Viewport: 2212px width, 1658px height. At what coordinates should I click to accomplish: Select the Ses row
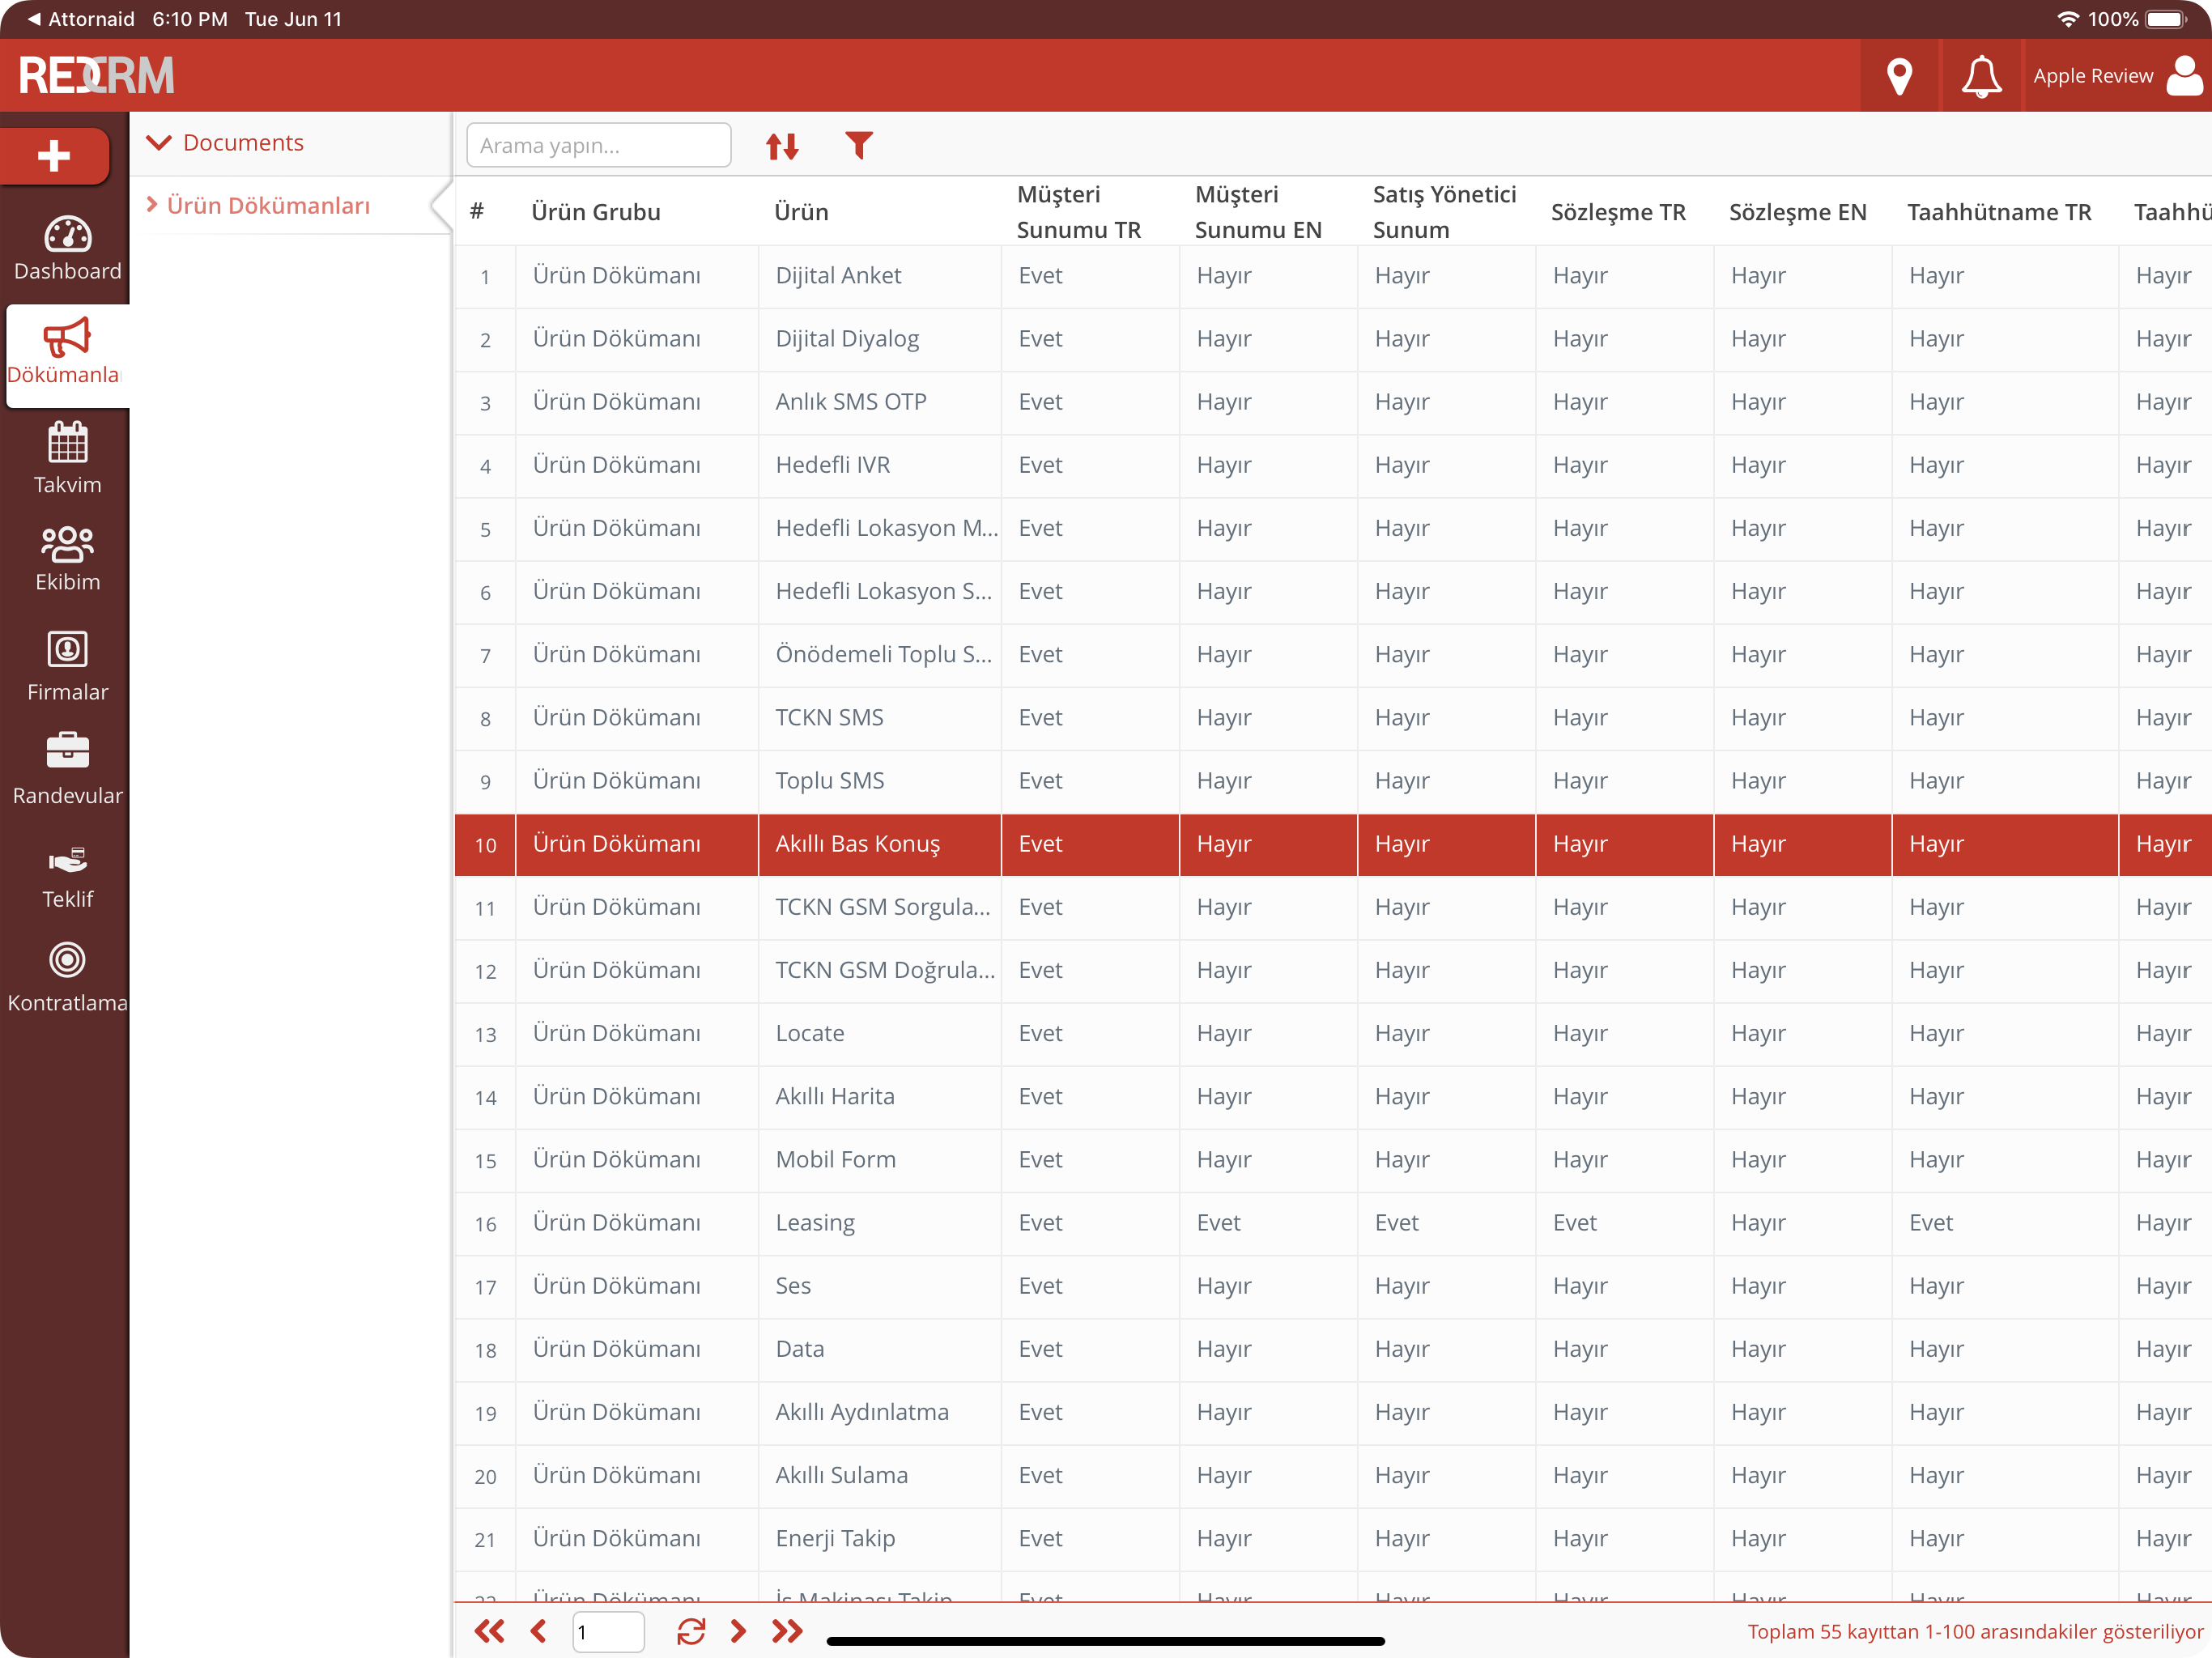1333,1286
